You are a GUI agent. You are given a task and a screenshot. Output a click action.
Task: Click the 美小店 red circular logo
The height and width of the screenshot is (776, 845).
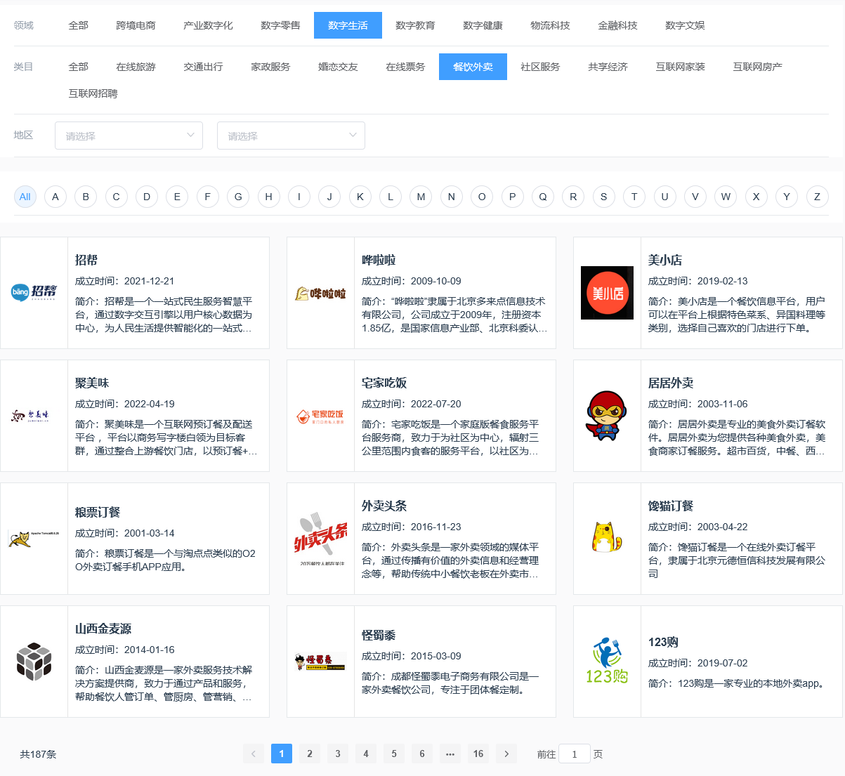coord(607,293)
